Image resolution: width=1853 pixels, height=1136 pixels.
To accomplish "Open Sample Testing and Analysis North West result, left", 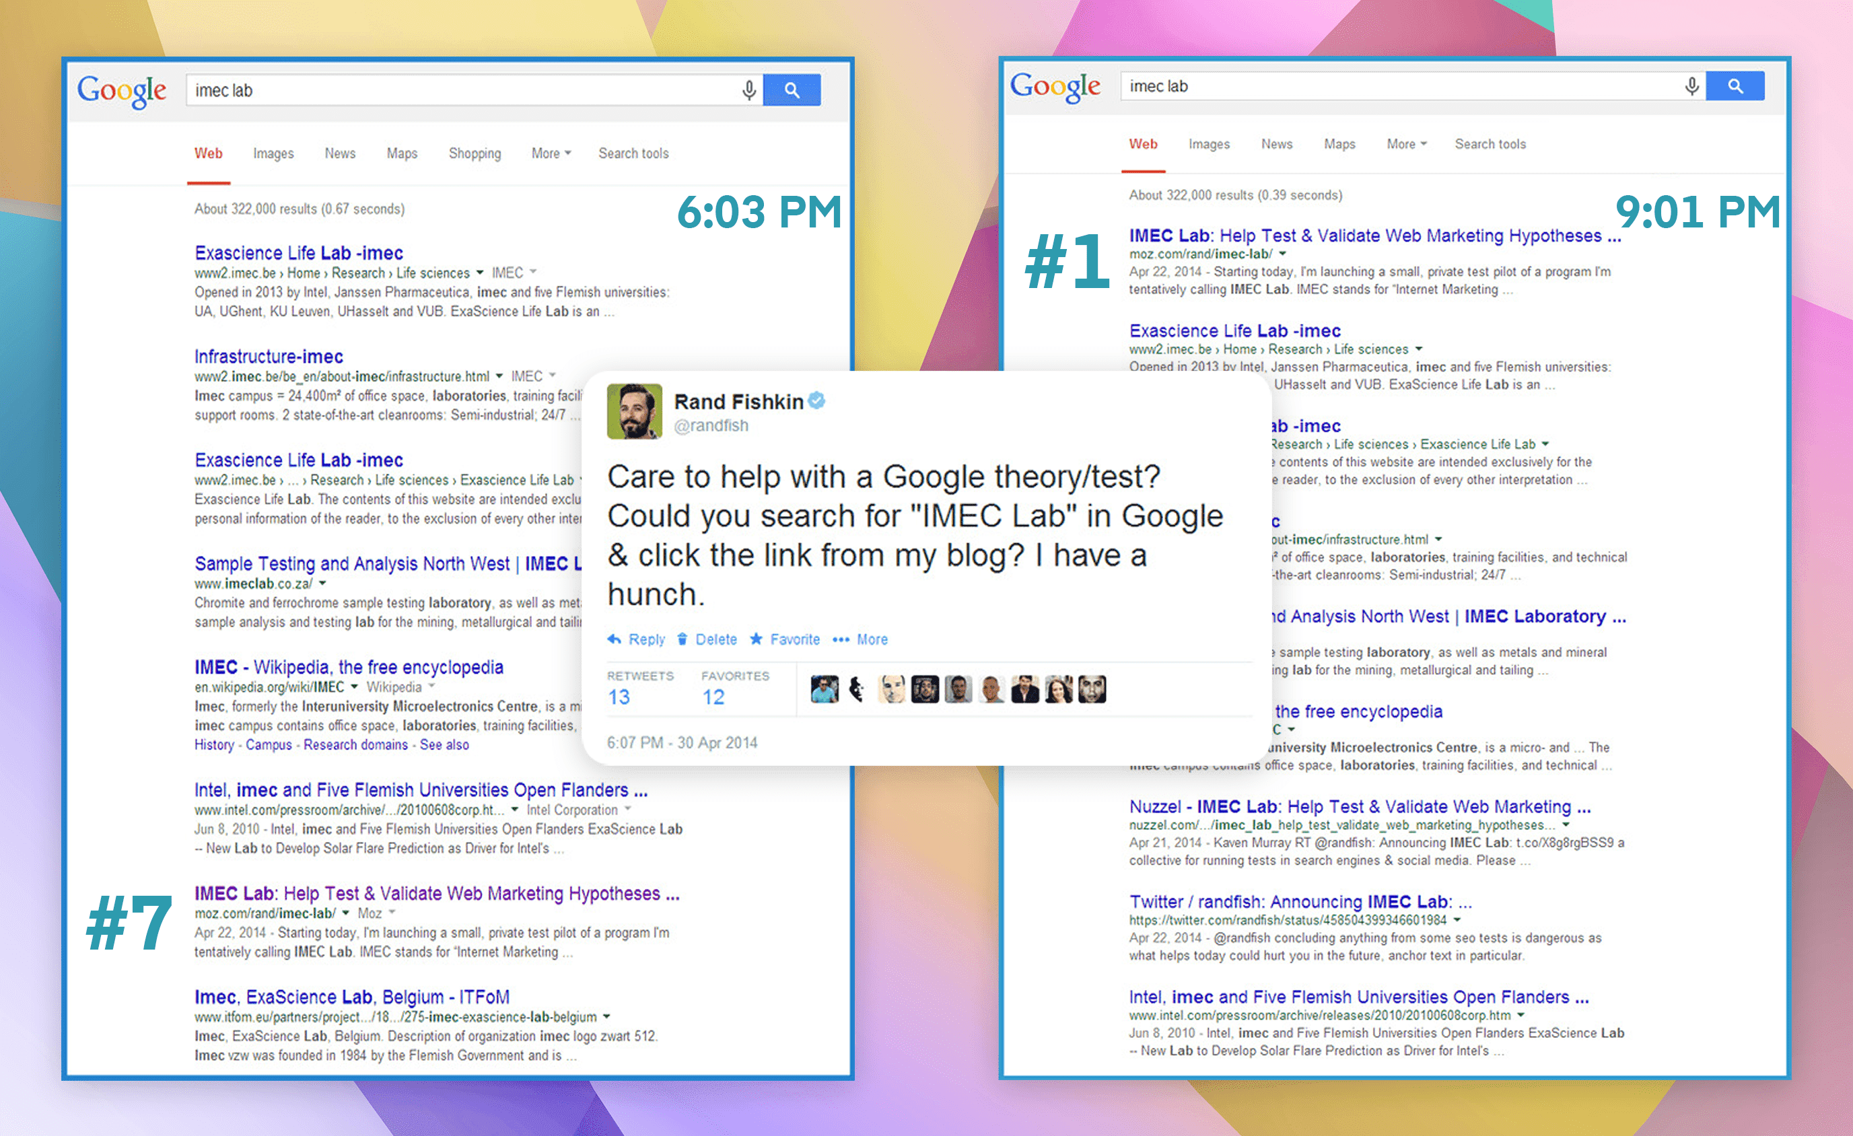I will (387, 564).
